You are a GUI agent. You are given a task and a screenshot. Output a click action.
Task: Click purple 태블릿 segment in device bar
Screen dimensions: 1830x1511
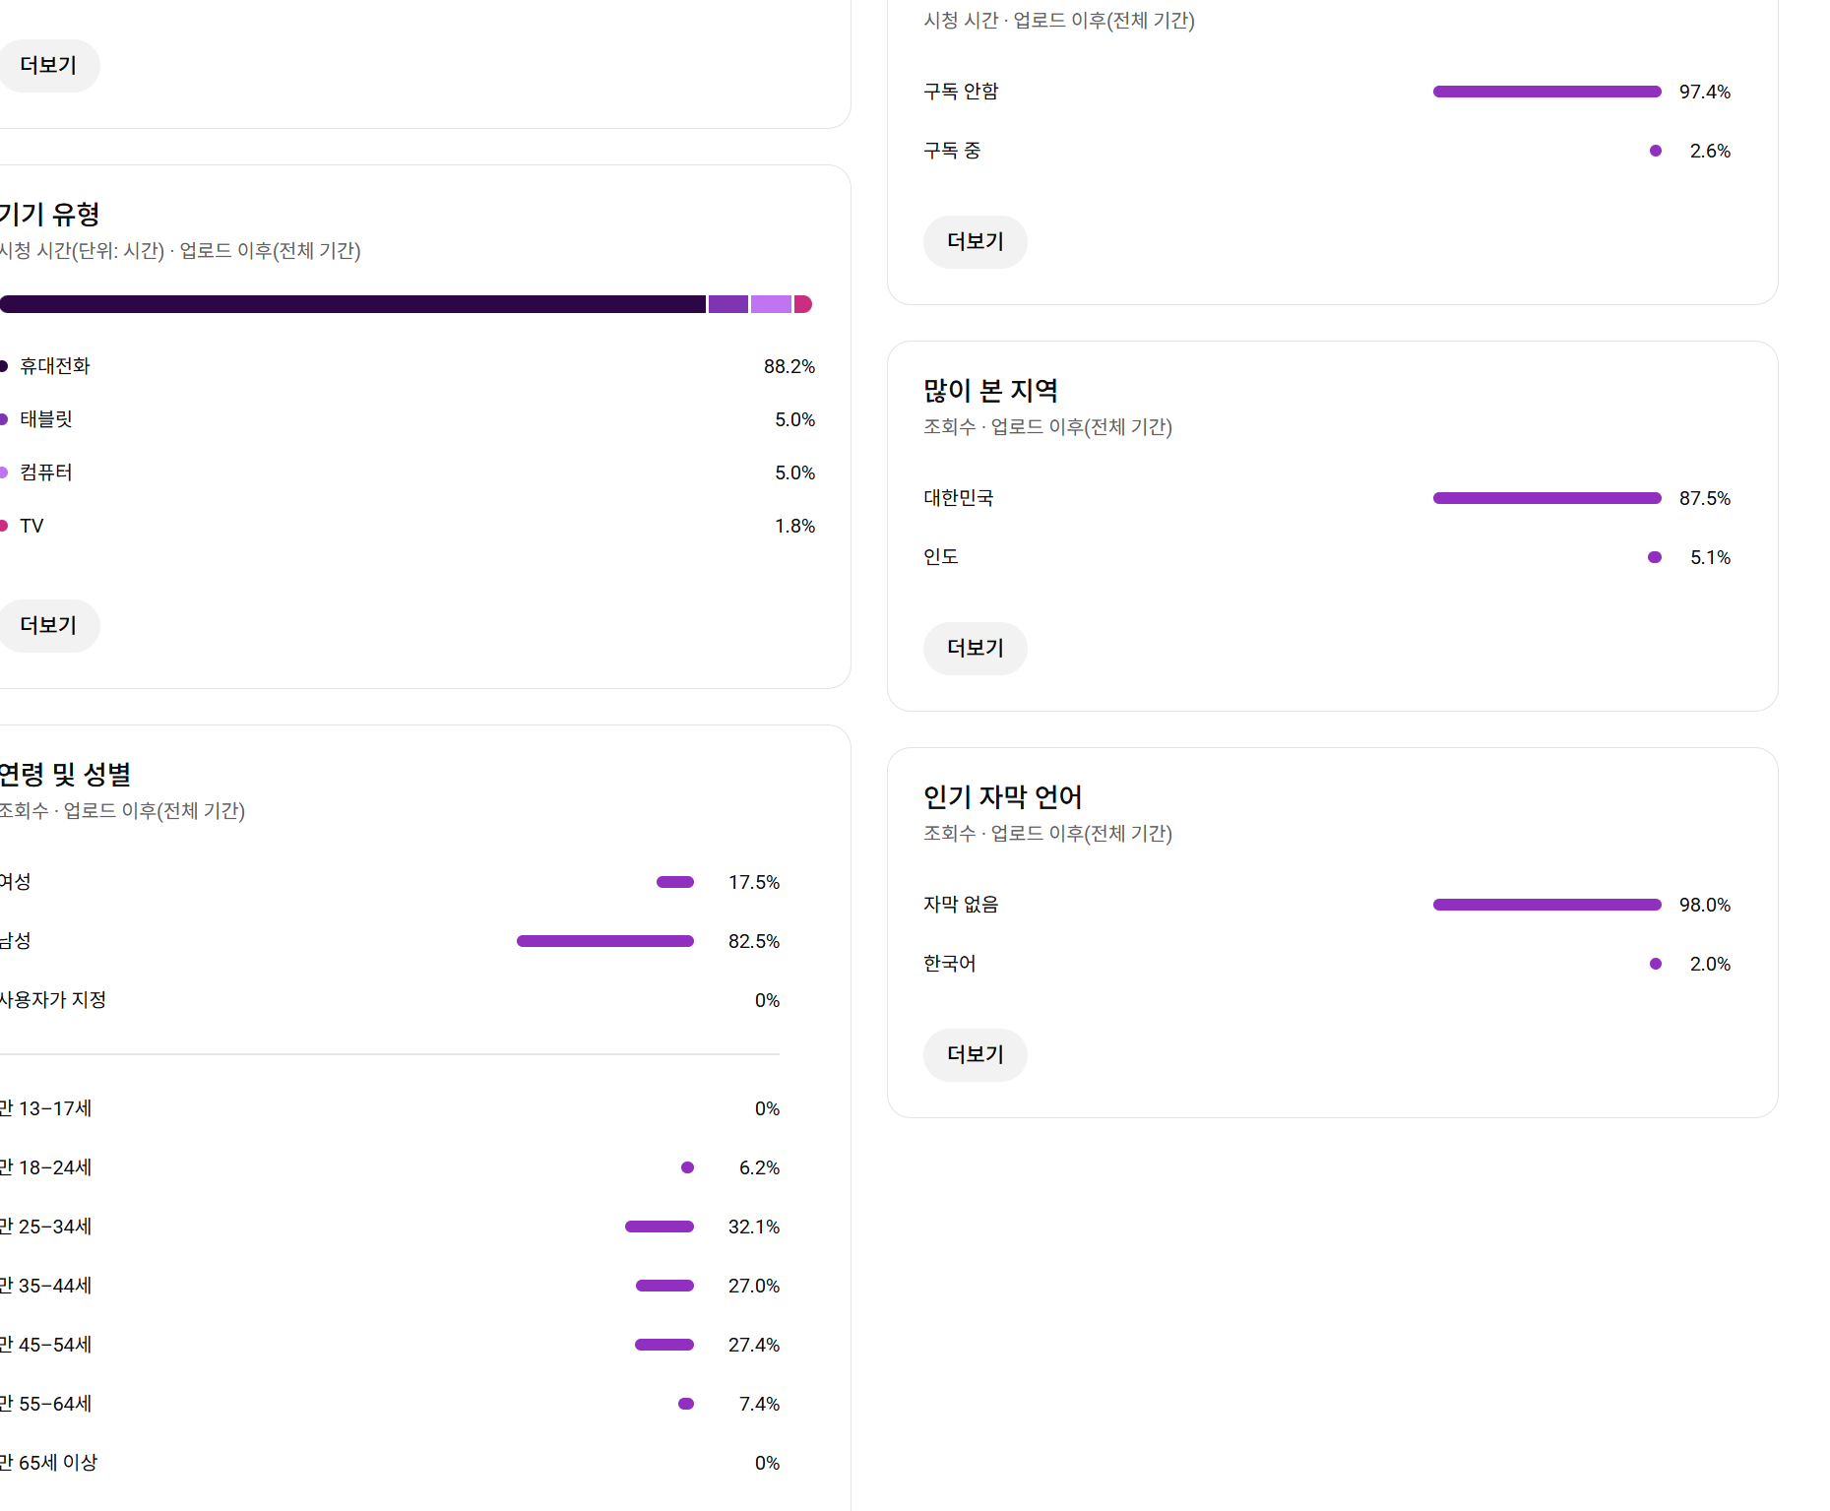coord(727,304)
